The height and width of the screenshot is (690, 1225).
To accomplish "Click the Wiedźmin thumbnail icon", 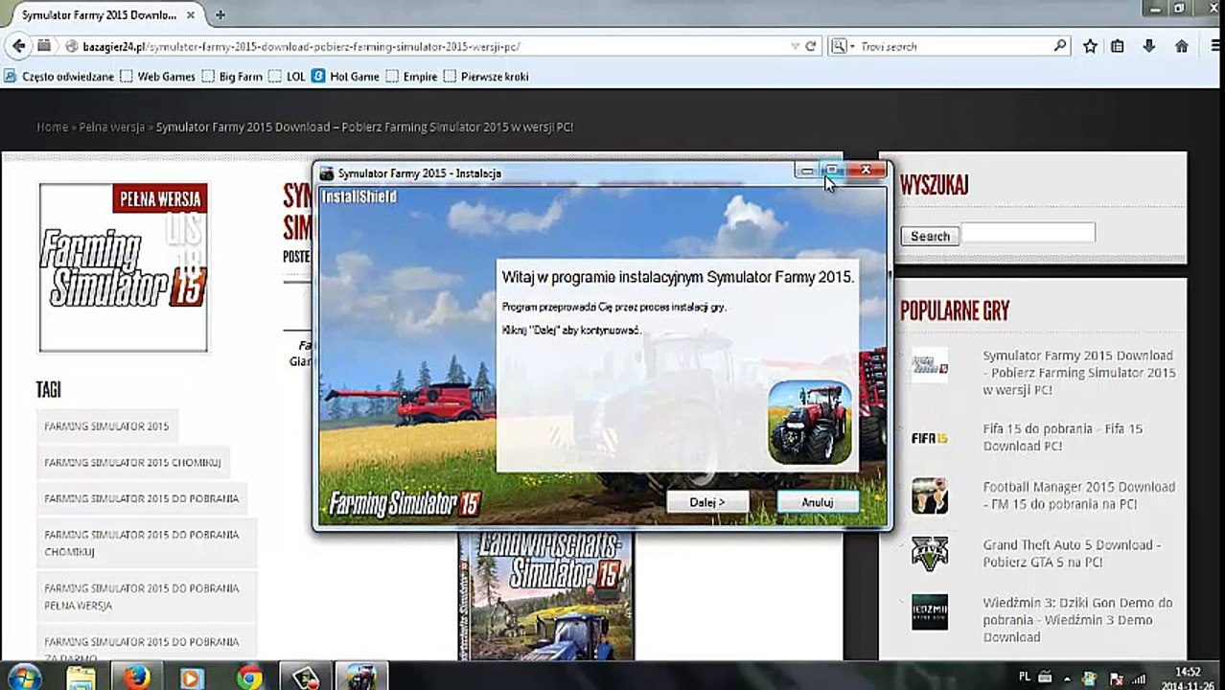I will point(930,611).
